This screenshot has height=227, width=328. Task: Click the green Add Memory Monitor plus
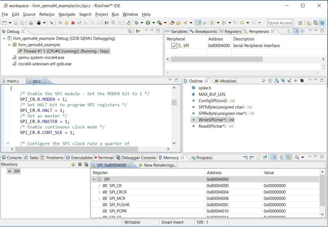73,165
